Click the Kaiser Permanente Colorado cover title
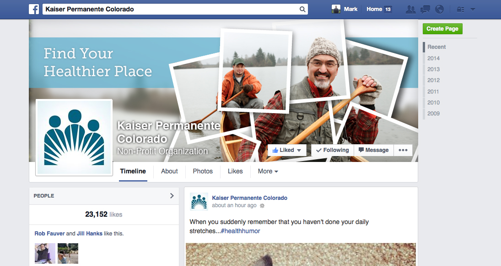This screenshot has width=501, height=266. 168,132
